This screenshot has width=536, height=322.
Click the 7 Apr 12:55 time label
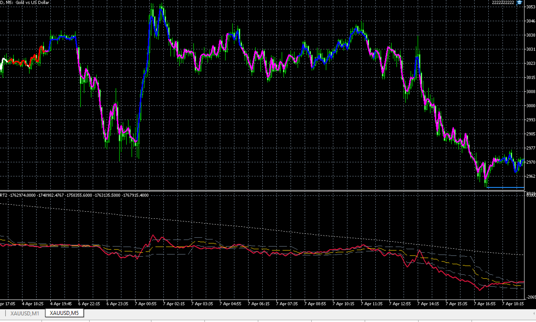point(400,304)
